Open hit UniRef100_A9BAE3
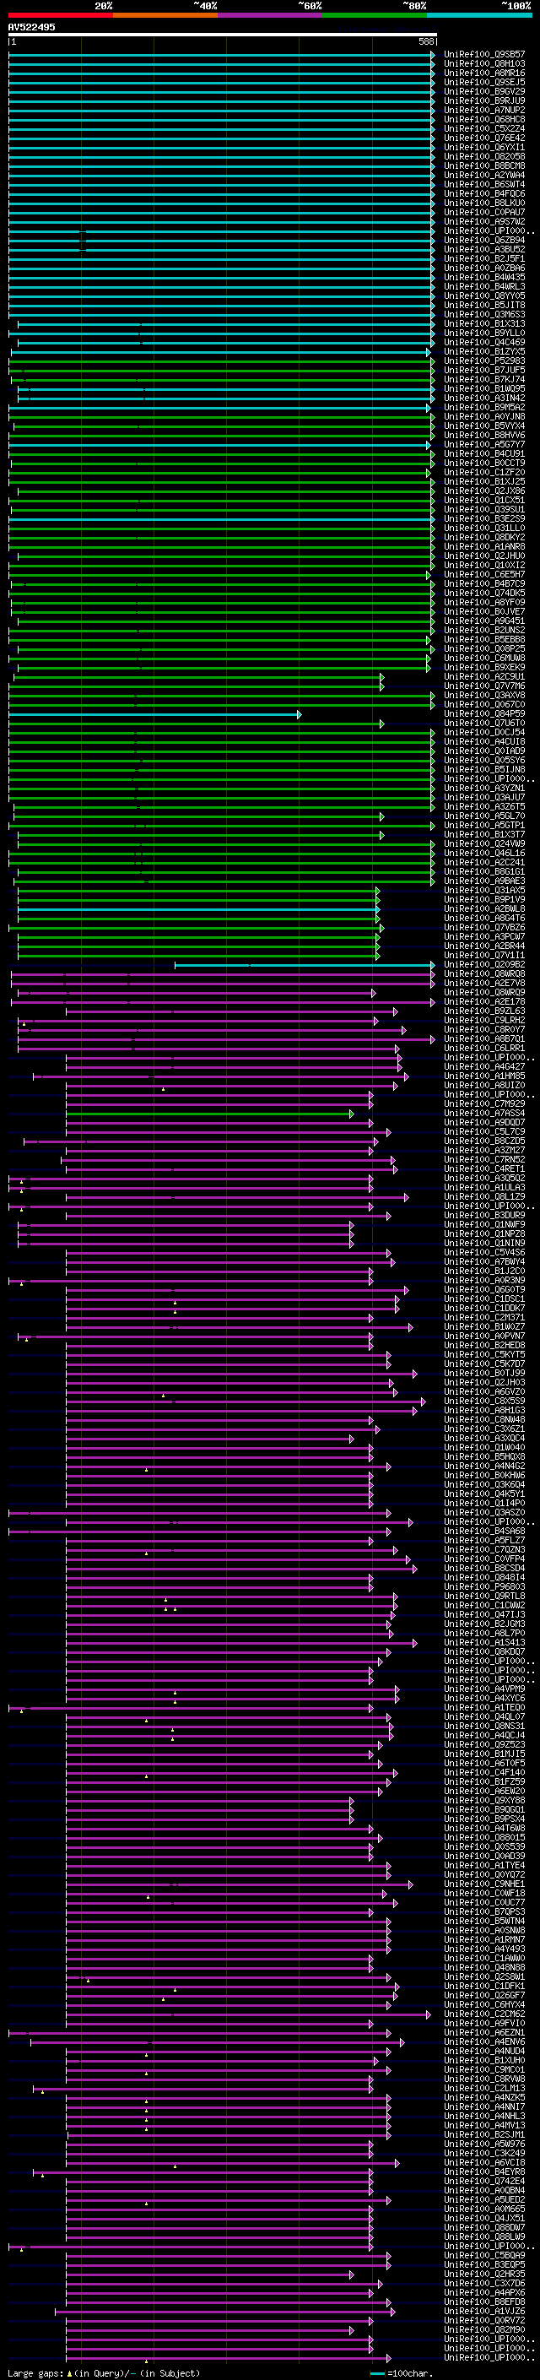Image resolution: width=540 pixels, height=2380 pixels. point(484,881)
